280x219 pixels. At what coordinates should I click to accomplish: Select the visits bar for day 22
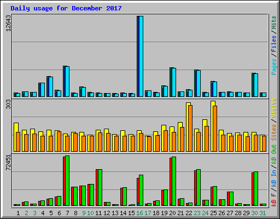[188, 127]
